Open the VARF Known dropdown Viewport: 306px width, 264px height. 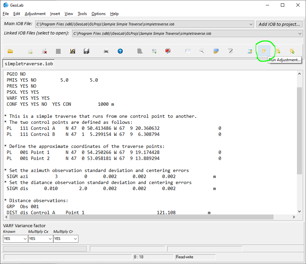(25, 239)
